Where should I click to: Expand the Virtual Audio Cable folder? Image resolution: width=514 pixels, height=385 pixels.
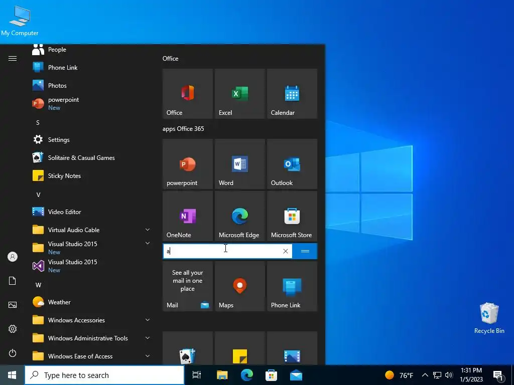92,230
